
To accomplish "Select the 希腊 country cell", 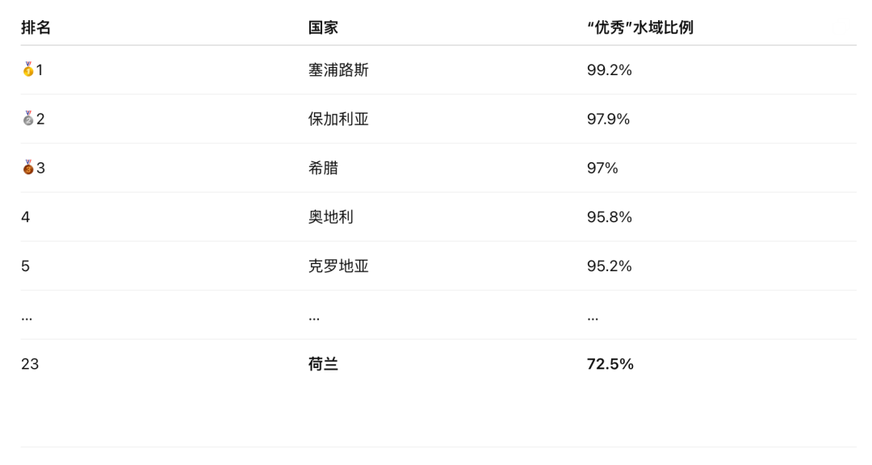I will pyautogui.click(x=323, y=168).
